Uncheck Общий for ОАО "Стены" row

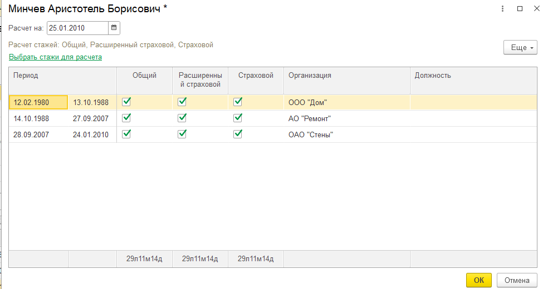click(x=126, y=134)
